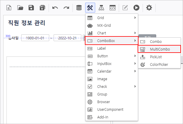Viewport: 183px width, 124px height.
Task: Select Group from the component menu
Action: tap(112, 94)
